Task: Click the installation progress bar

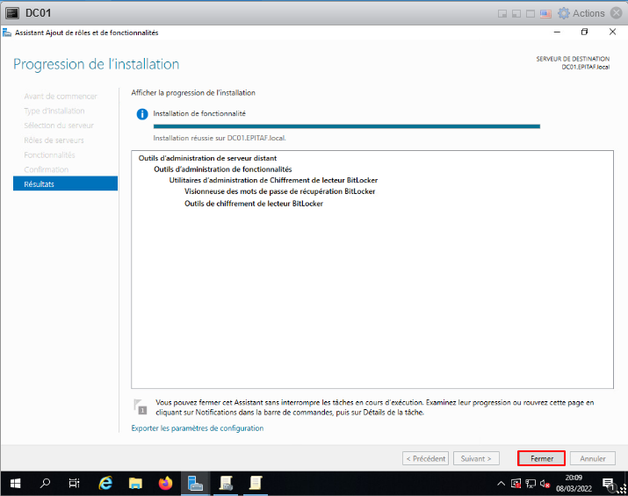Action: pos(346,126)
